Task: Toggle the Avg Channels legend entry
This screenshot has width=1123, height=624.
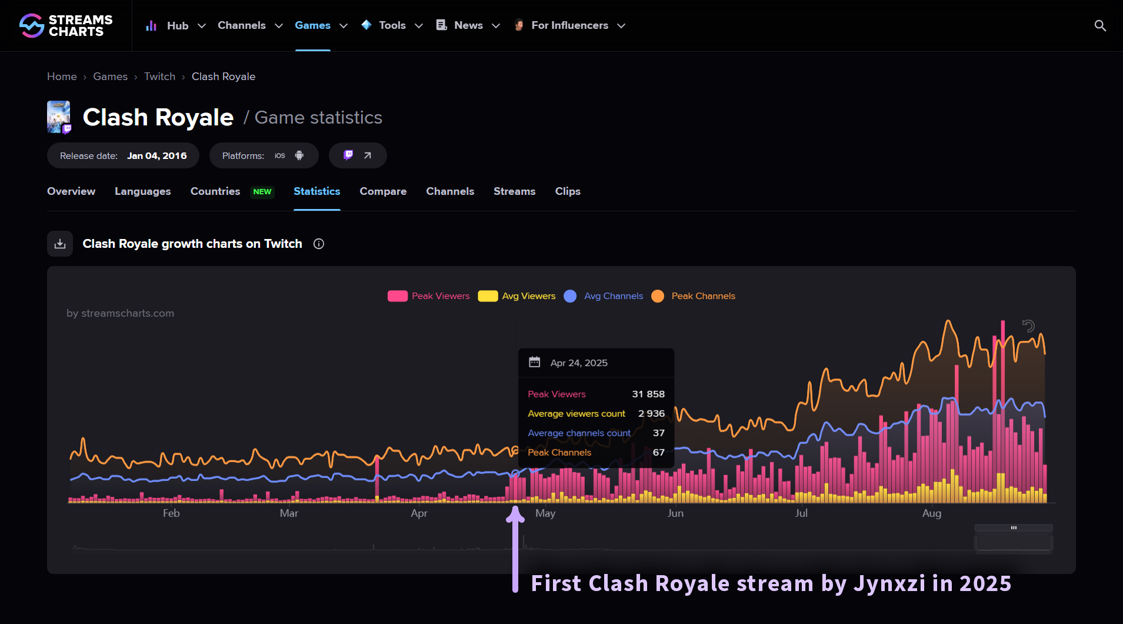Action: 602,296
